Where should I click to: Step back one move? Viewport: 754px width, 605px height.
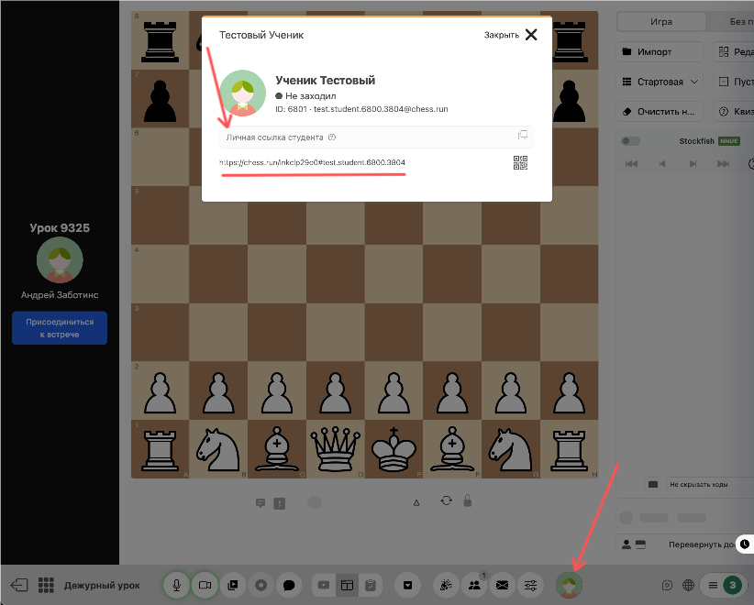pos(662,164)
